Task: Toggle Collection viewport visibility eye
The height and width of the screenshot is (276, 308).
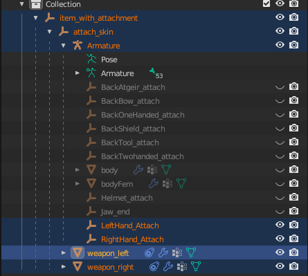Action: pos(280,3)
